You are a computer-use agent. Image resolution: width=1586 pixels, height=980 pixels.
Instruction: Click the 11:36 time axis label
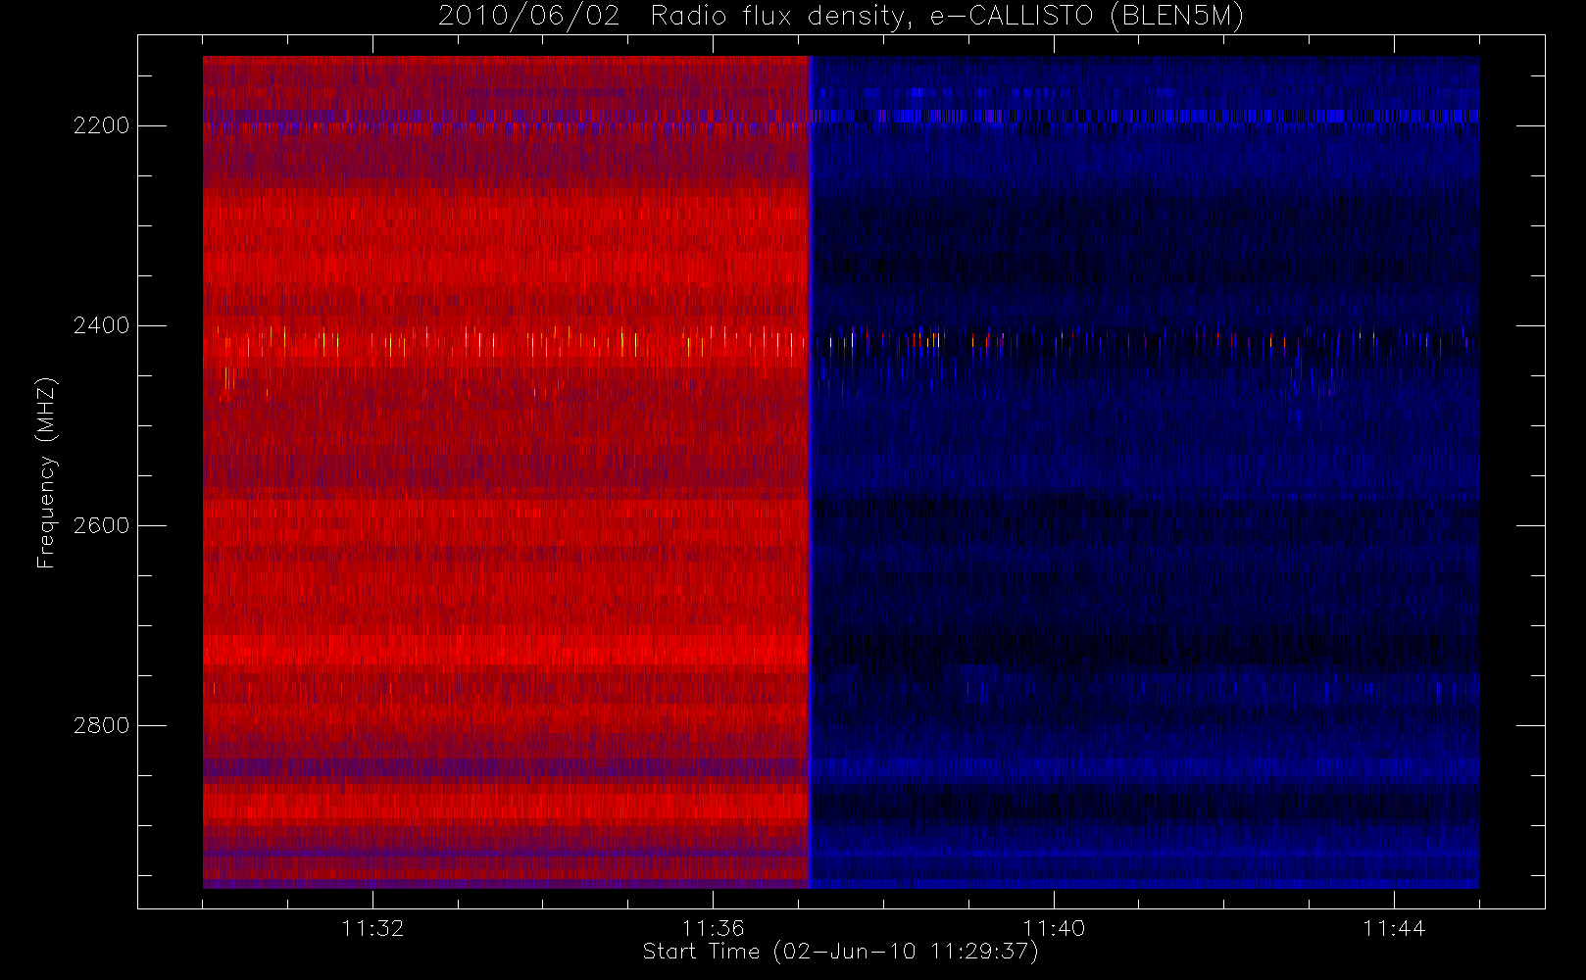pos(713,928)
